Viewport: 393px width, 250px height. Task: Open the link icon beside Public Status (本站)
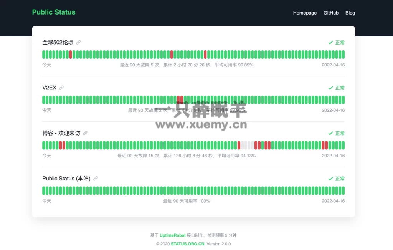pyautogui.click(x=96, y=179)
